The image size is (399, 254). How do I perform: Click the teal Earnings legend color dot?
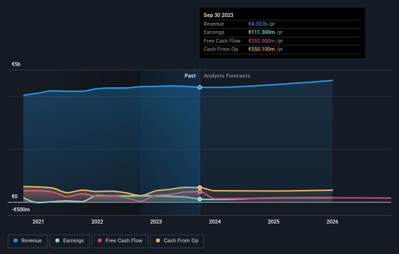pyautogui.click(x=57, y=240)
